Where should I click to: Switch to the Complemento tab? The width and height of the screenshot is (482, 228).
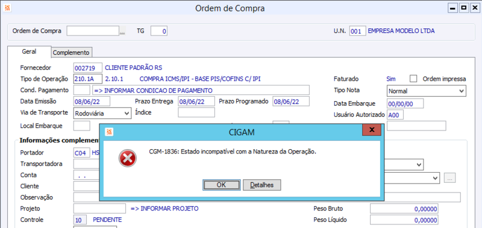tap(71, 52)
